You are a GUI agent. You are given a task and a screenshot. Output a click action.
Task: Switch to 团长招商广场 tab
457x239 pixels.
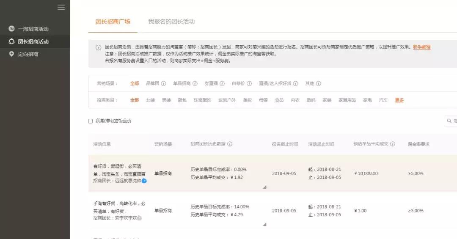coord(113,22)
